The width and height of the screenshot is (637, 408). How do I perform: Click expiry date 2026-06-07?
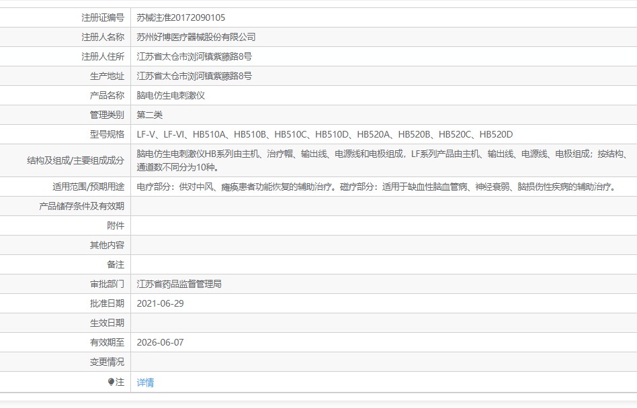click(160, 342)
